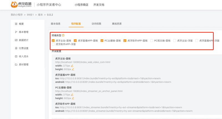Screen dimensions: 222x119
Task: Open 概要 in the sidebar
Action: click(x=21, y=24)
